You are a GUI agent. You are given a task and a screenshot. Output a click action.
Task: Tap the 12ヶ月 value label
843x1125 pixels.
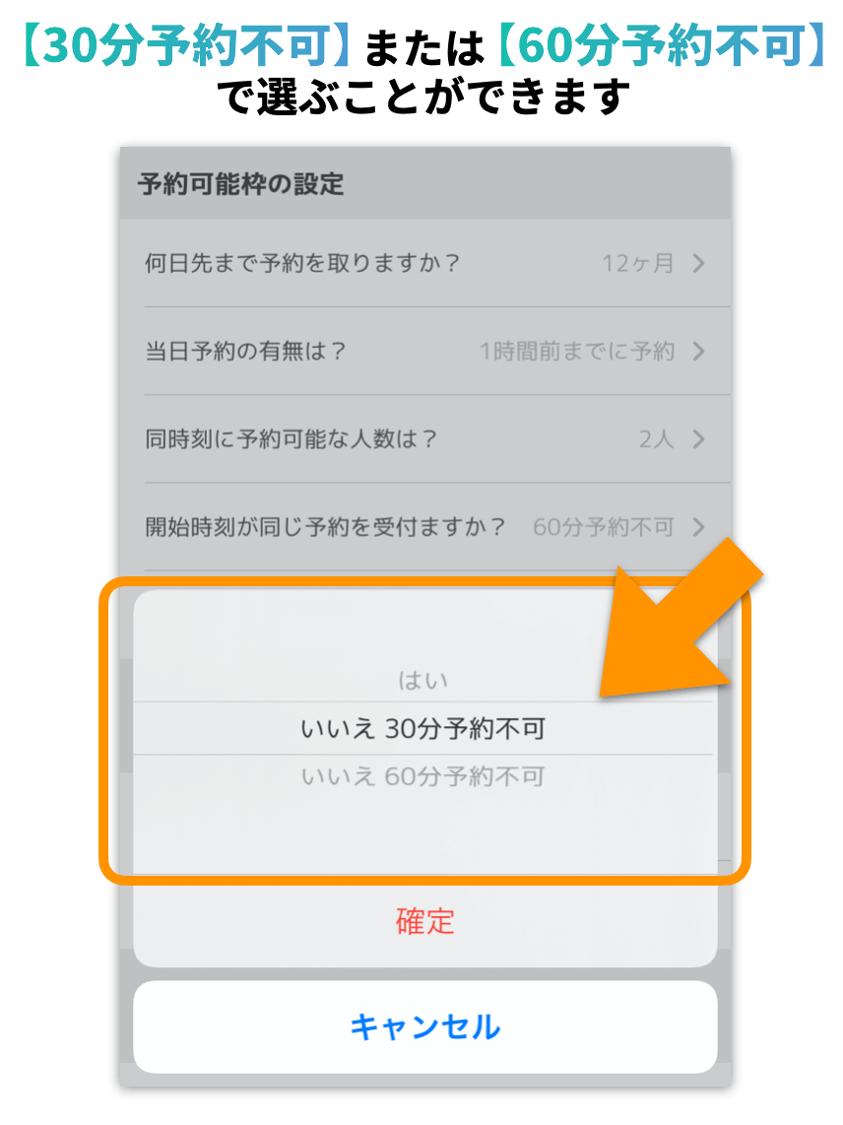638,263
